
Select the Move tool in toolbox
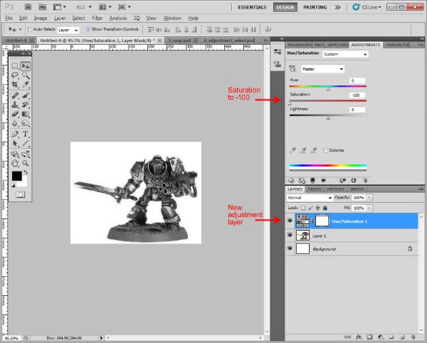(26, 66)
